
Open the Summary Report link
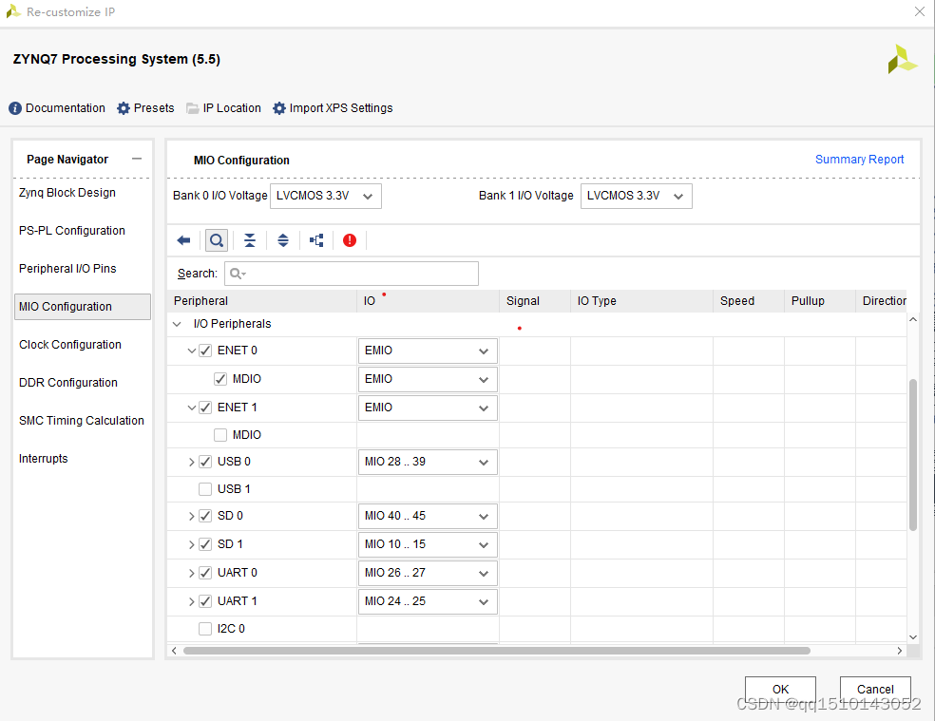(x=859, y=160)
